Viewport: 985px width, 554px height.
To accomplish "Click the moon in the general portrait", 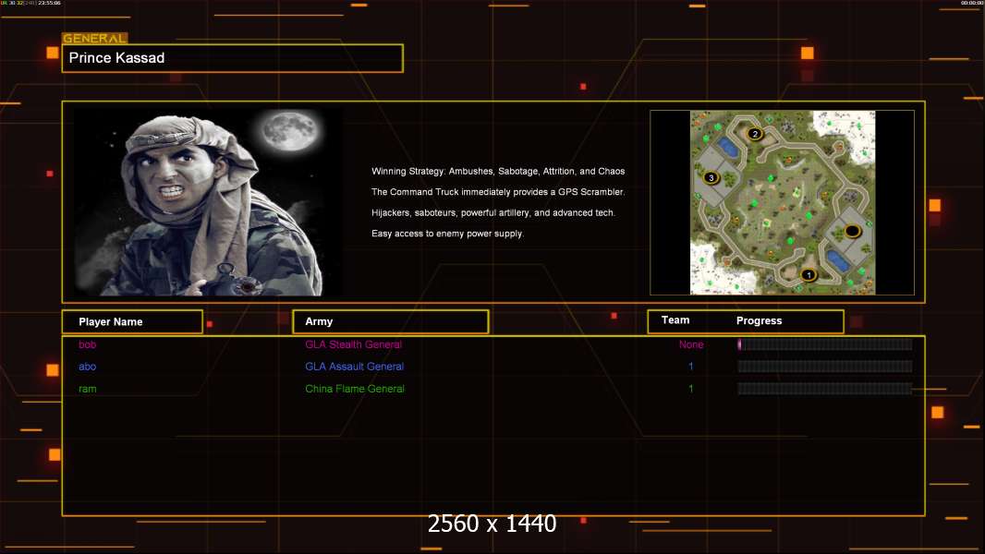I will coord(286,132).
